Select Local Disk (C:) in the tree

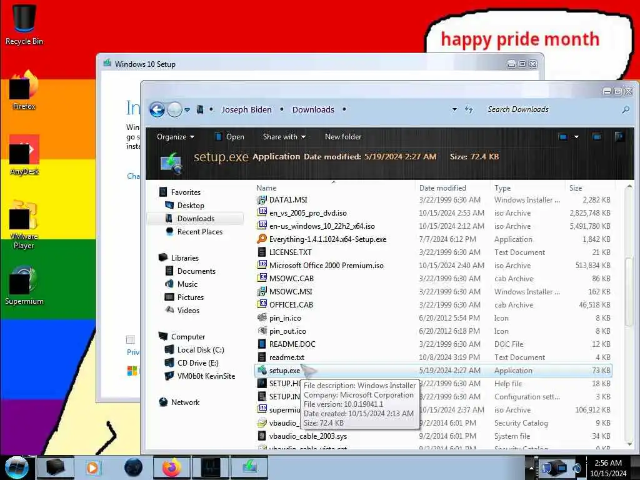[x=201, y=350]
